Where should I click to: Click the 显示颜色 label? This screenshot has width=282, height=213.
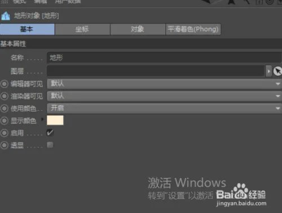[24, 121]
